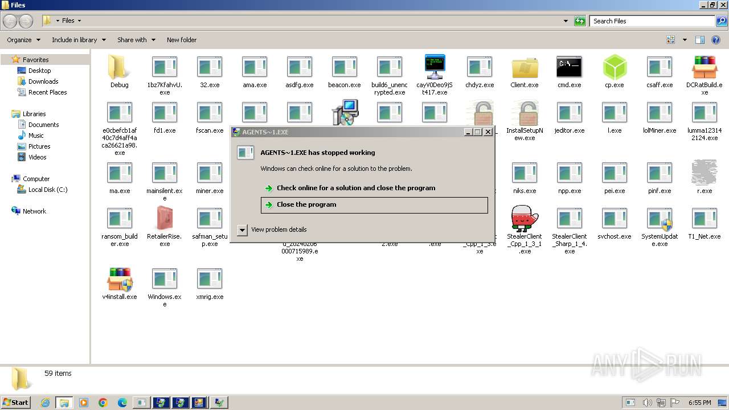Select the lolMiner.exe file icon

660,113
